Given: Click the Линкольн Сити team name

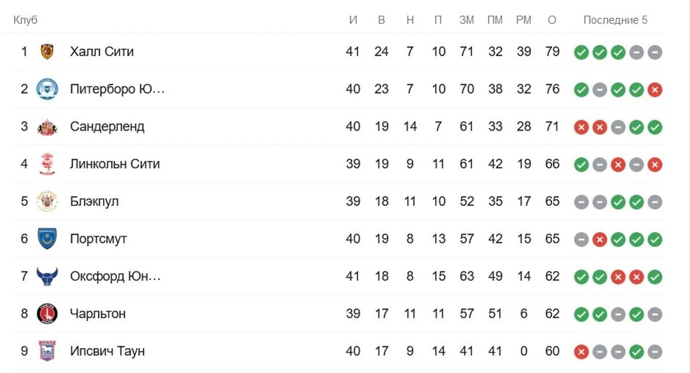Looking at the screenshot, I should click(x=115, y=164).
